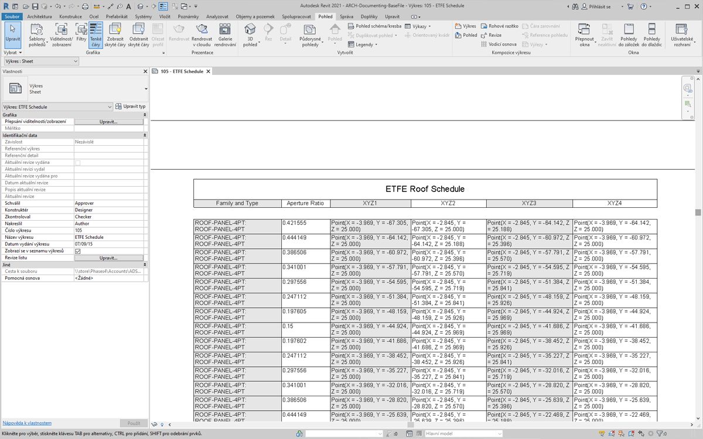Click Pohledy do záložek tab views
Viewport: 703px width, 439px height.
[629, 35]
